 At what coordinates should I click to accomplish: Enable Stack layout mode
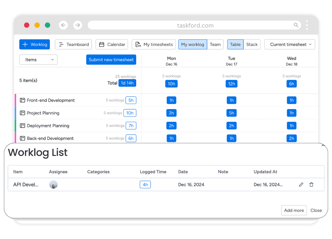coord(252,44)
